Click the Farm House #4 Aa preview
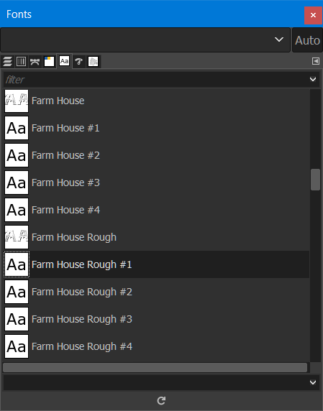The width and height of the screenshot is (323, 411). 17,210
